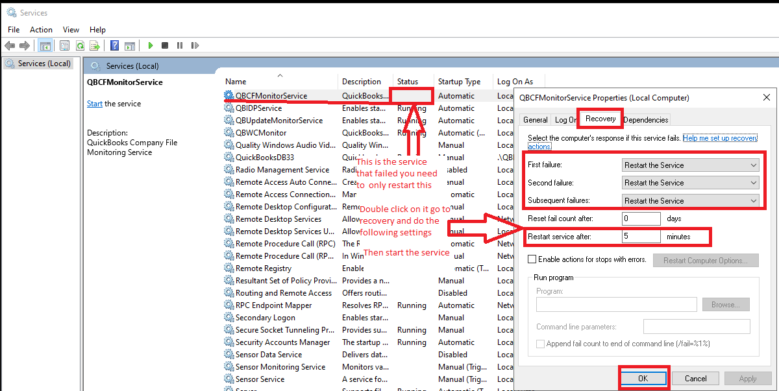Confirm changes with the OK button
Screen dimensions: 779x391
pos(643,378)
